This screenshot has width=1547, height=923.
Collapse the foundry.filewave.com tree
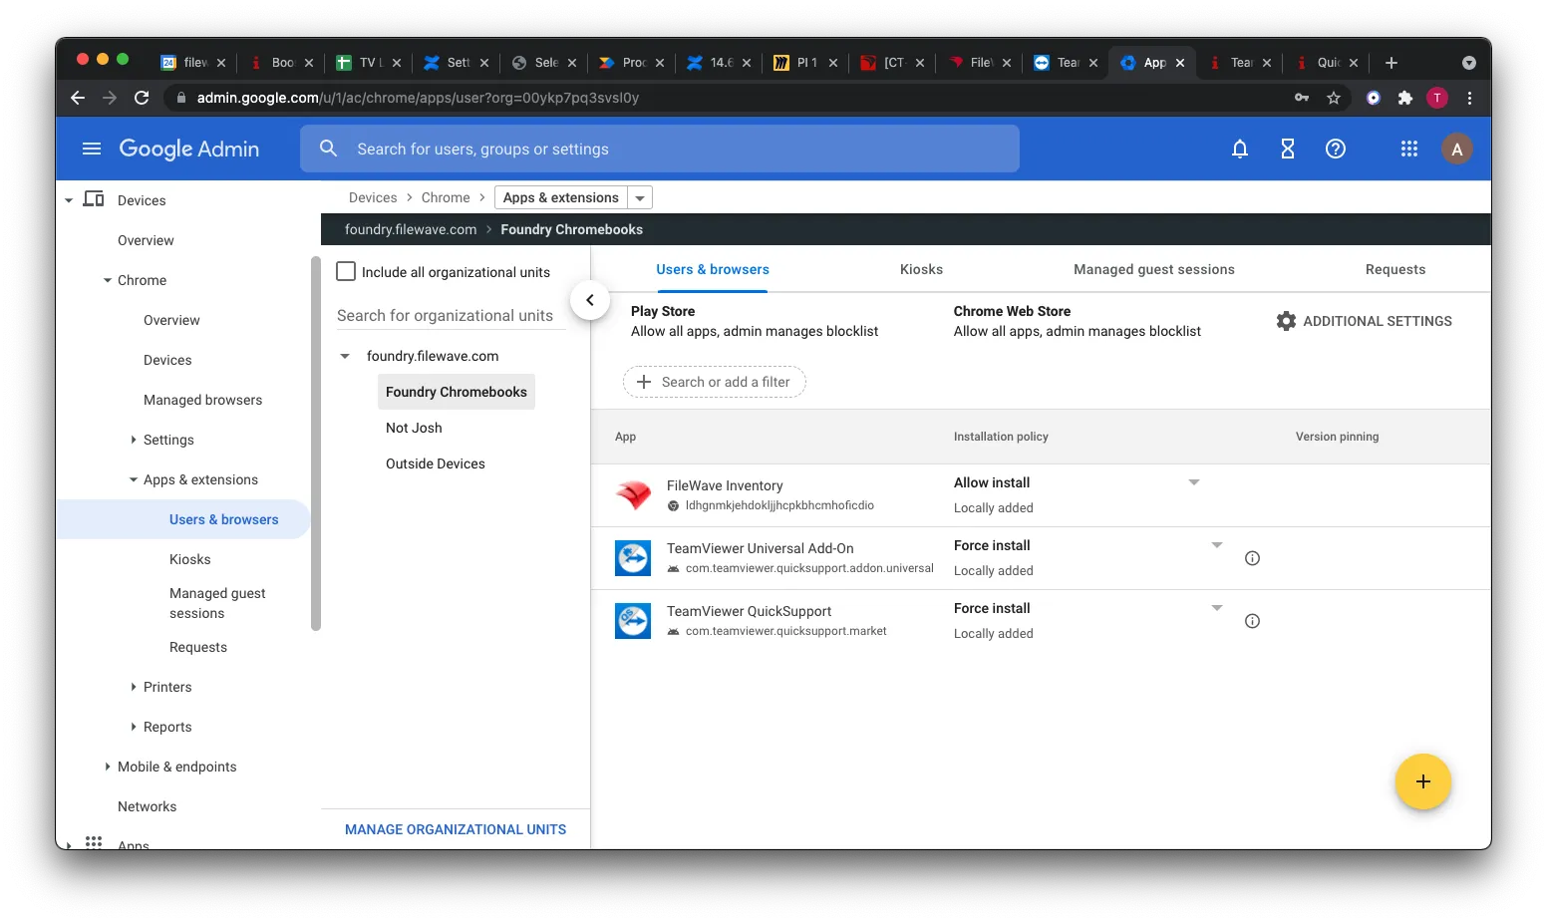[x=345, y=355]
